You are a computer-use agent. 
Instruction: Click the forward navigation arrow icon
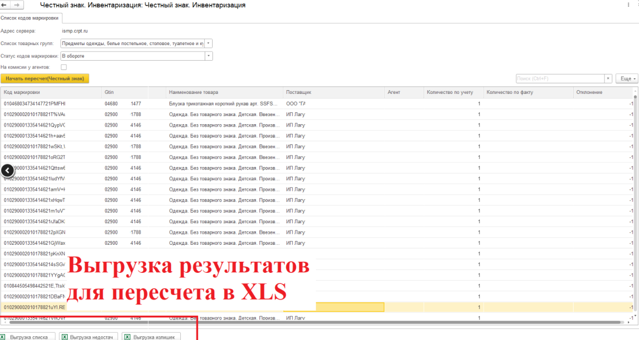pos(17,5)
